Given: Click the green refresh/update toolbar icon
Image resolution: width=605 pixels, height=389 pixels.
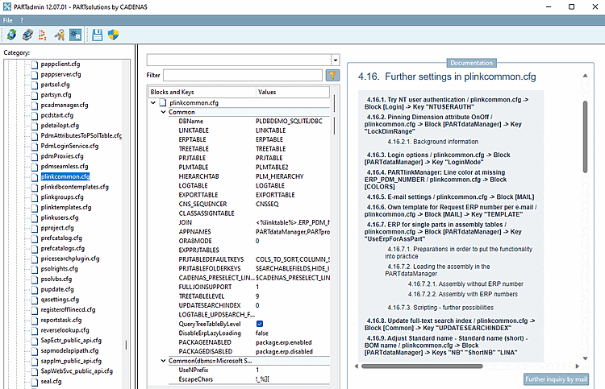Looking at the screenshot, I should point(11,35).
